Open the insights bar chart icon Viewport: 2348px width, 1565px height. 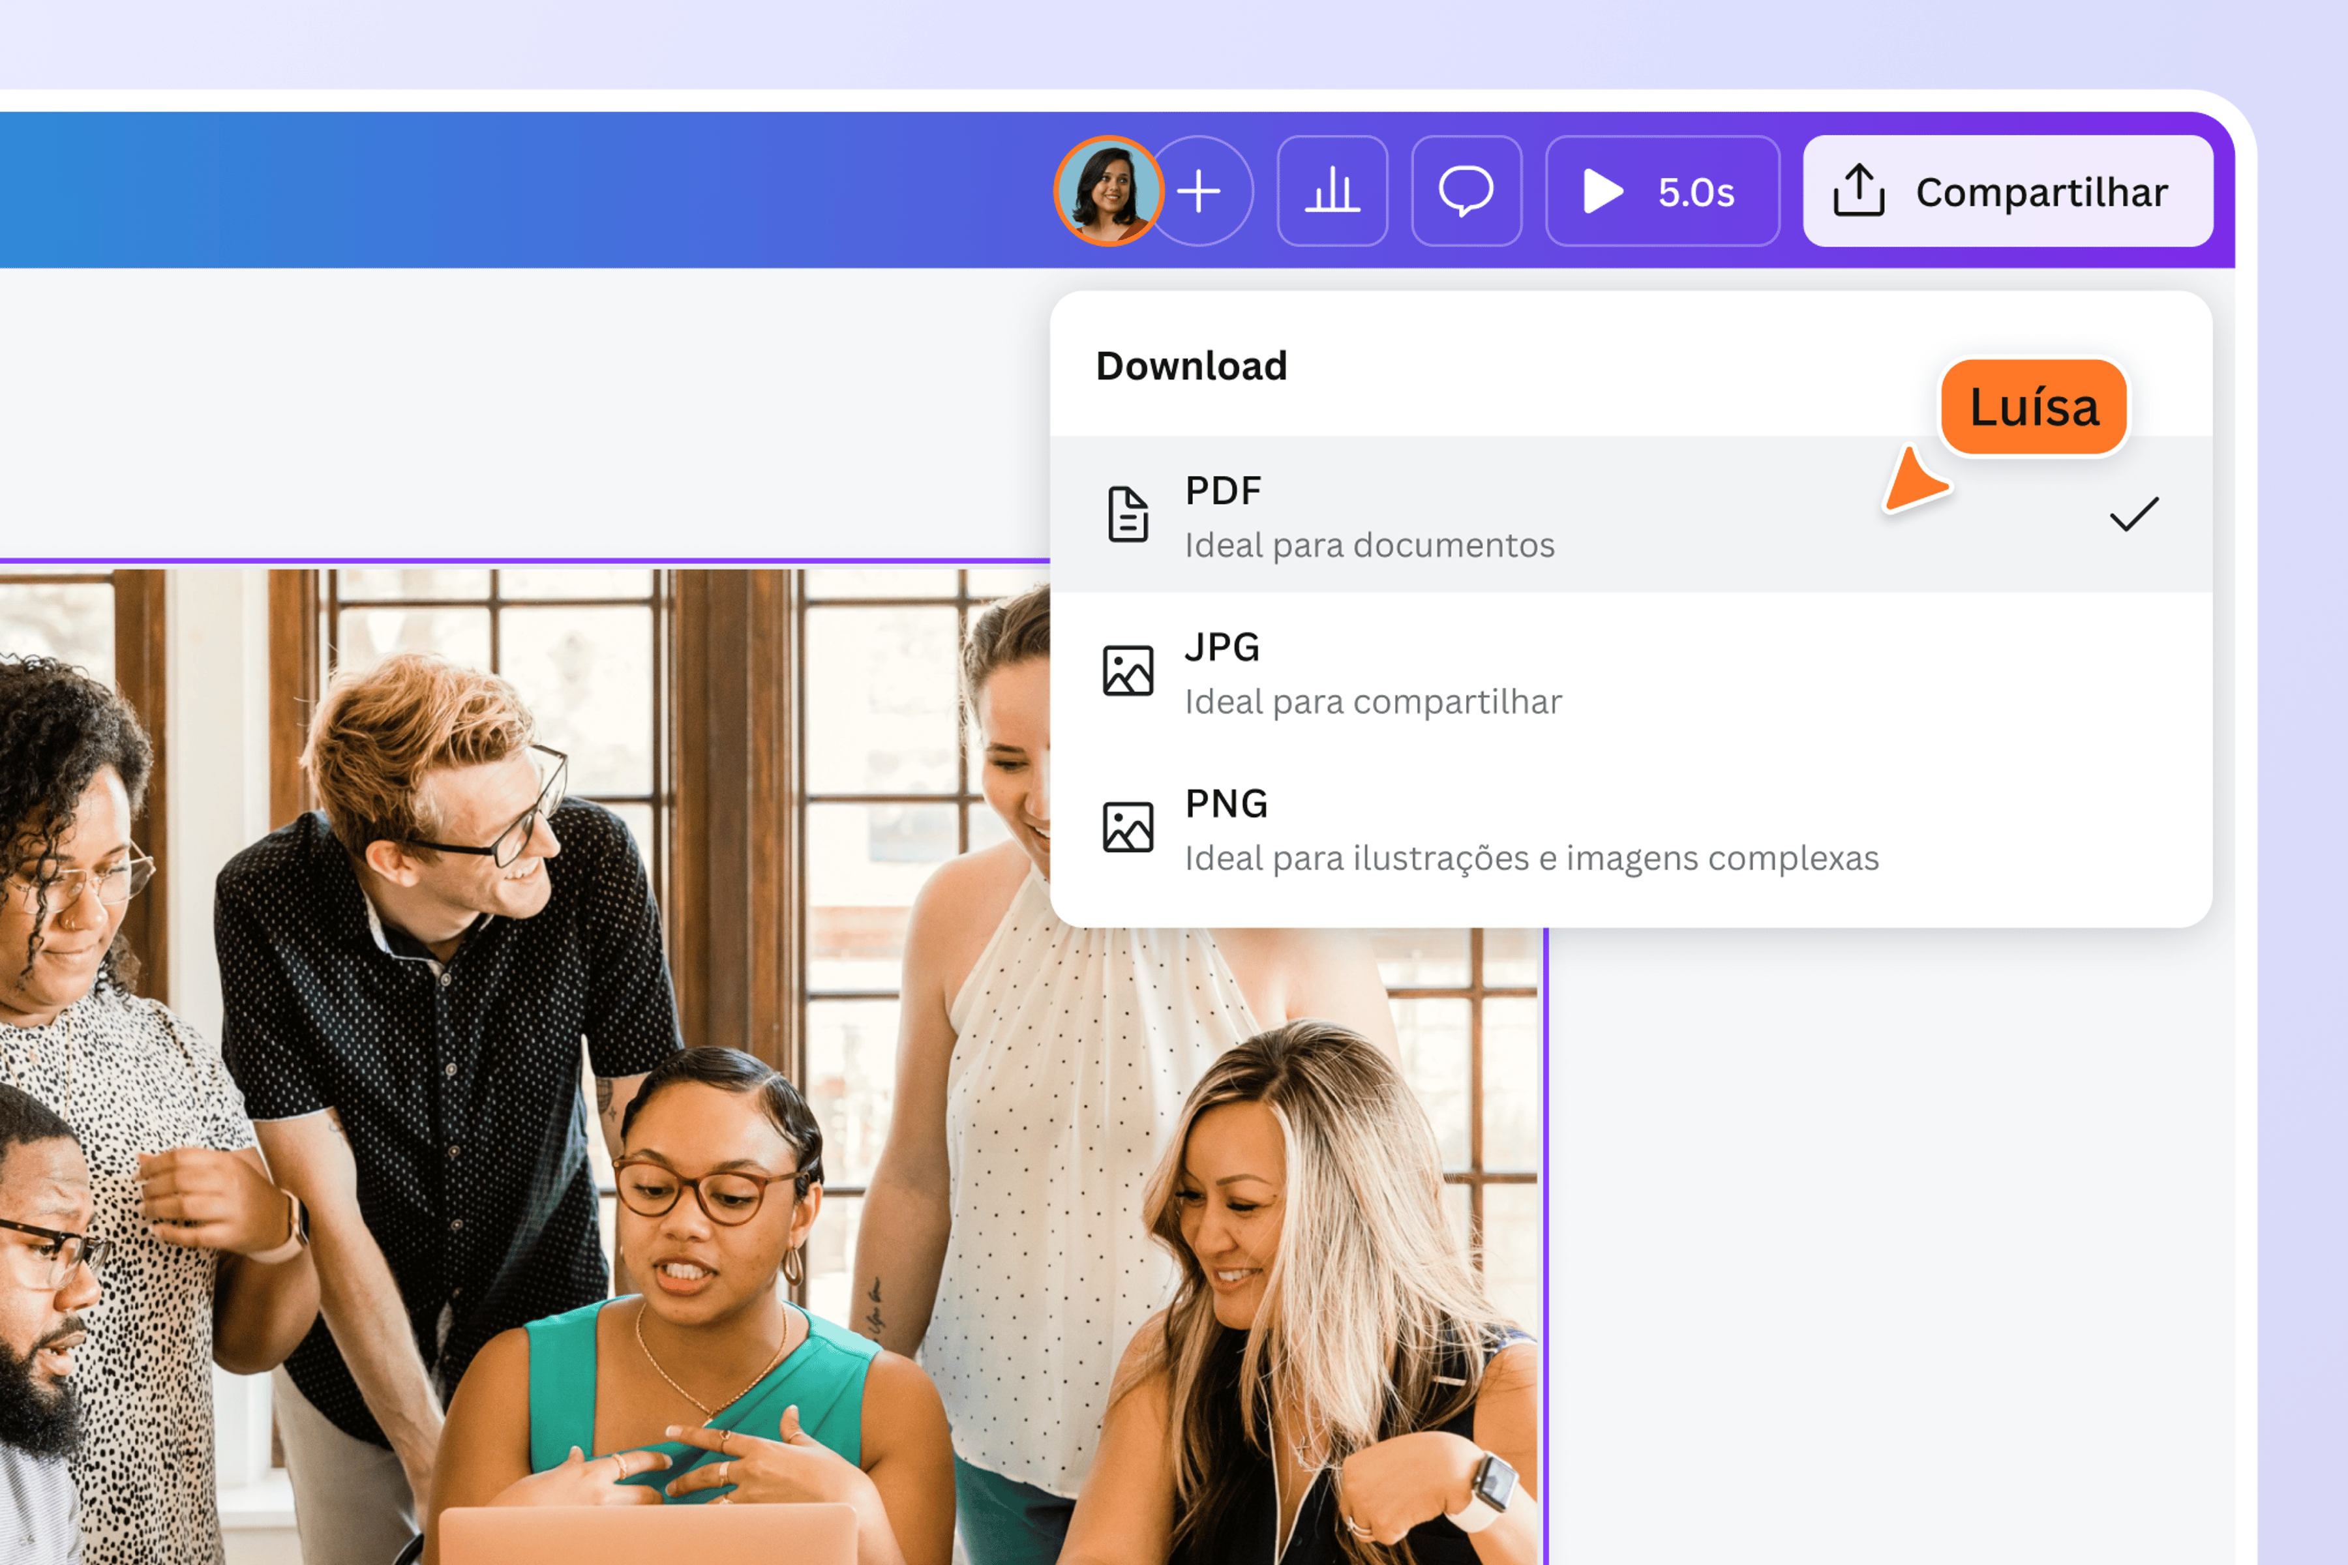point(1332,190)
